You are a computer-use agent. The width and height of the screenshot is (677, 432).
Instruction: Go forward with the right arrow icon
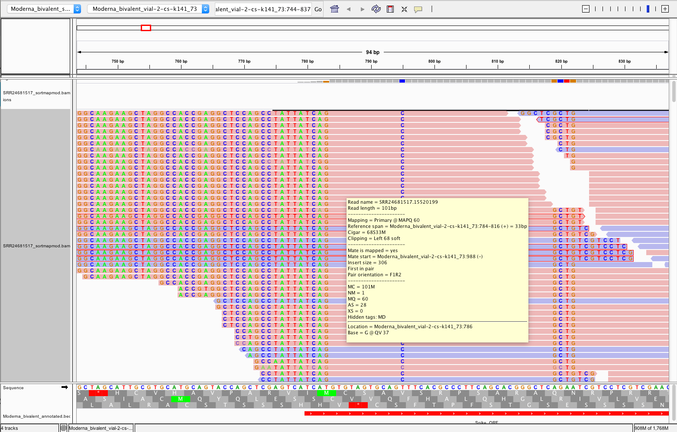coord(363,9)
